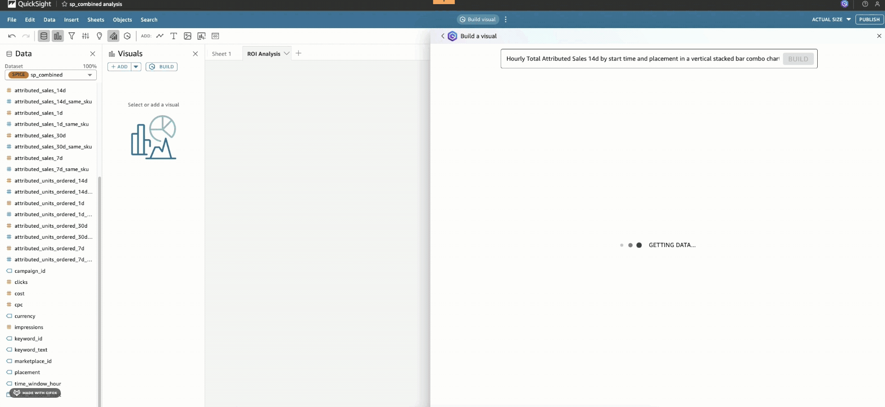
Task: Toggle the Data pane database icon
Action: click(44, 36)
